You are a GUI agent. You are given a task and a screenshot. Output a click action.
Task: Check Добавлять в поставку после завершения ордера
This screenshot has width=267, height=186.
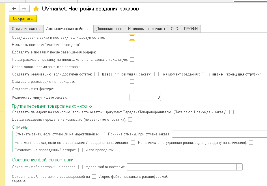132,52
